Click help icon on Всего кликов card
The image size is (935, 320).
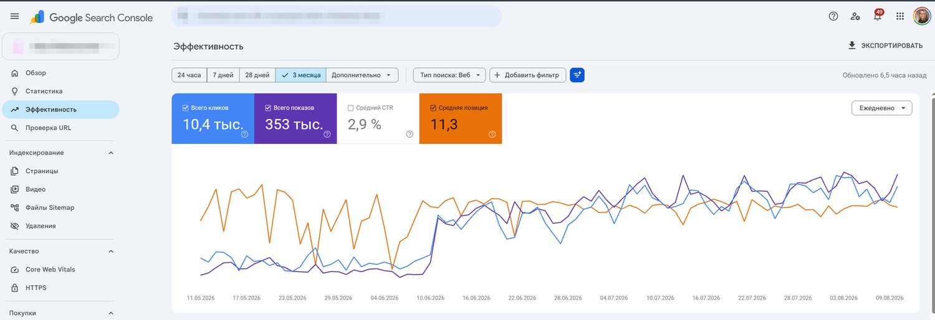tap(244, 134)
